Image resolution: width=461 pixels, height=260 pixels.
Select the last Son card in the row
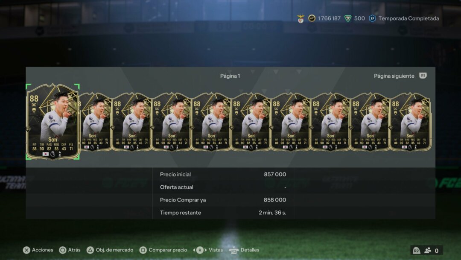[411, 122]
